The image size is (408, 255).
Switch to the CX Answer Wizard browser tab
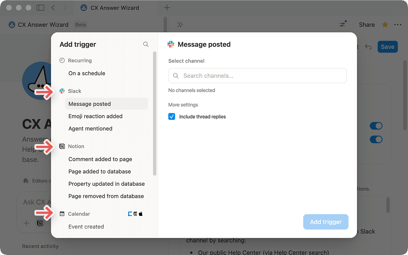116,8
